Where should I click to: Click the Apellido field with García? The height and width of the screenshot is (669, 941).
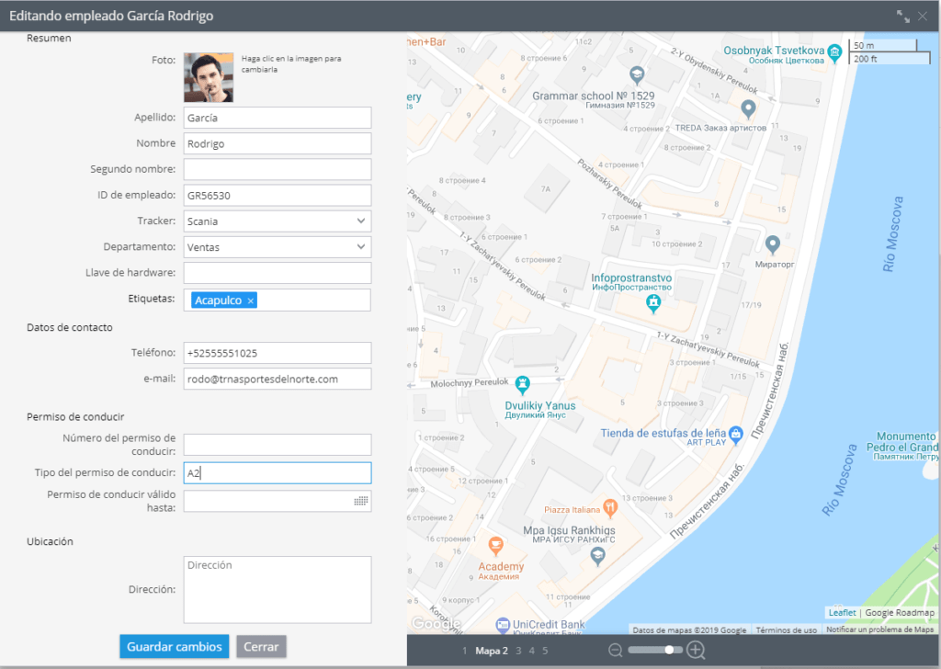point(278,118)
